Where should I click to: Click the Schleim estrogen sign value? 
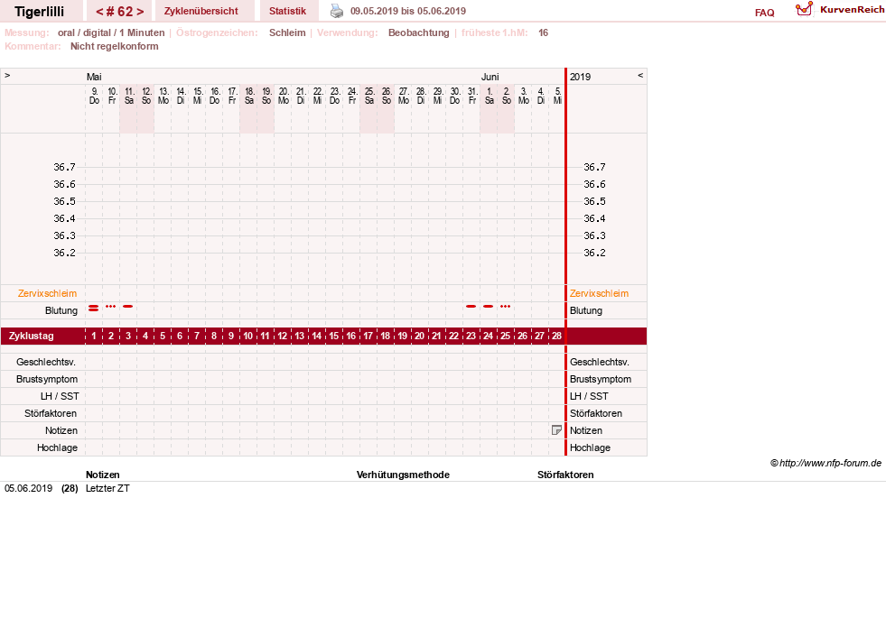point(287,32)
